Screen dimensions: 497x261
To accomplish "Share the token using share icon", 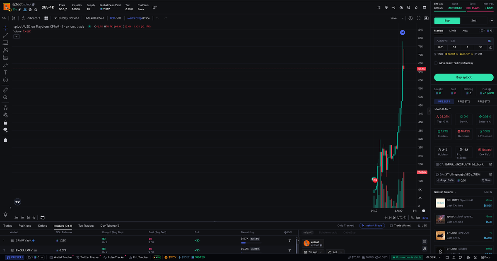I will pyautogui.click(x=393, y=7).
